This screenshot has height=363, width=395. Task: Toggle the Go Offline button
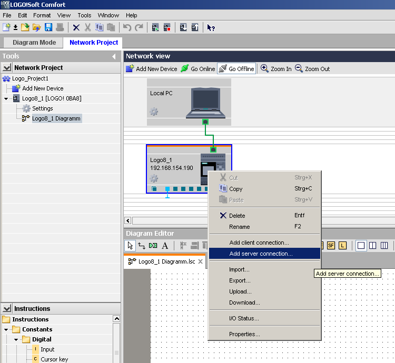click(236, 68)
